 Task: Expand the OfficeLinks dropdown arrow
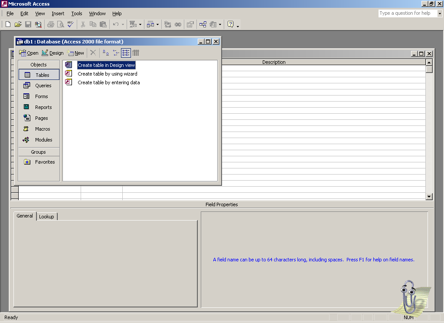pyautogui.click(x=140, y=25)
